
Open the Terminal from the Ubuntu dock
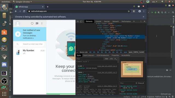4,48
